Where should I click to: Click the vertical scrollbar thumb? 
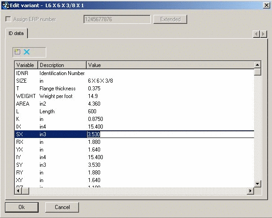(x=258, y=72)
